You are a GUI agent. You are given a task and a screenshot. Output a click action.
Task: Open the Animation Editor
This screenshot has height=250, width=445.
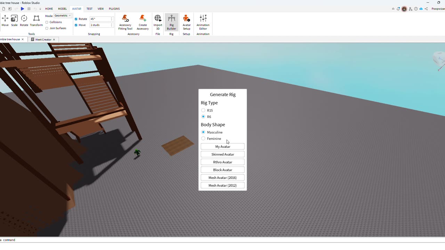pos(203,22)
